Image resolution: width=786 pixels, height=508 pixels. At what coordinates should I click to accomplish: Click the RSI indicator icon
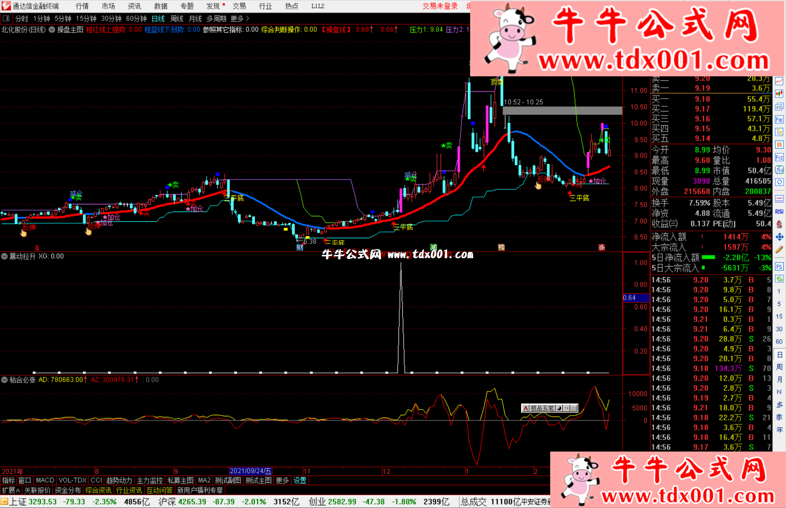tap(779, 212)
